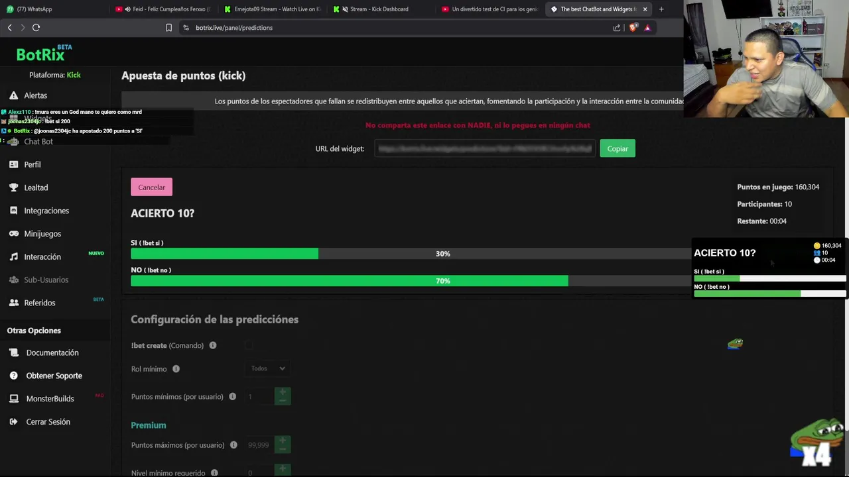Go back in the browser
This screenshot has width=849, height=477.
point(9,28)
